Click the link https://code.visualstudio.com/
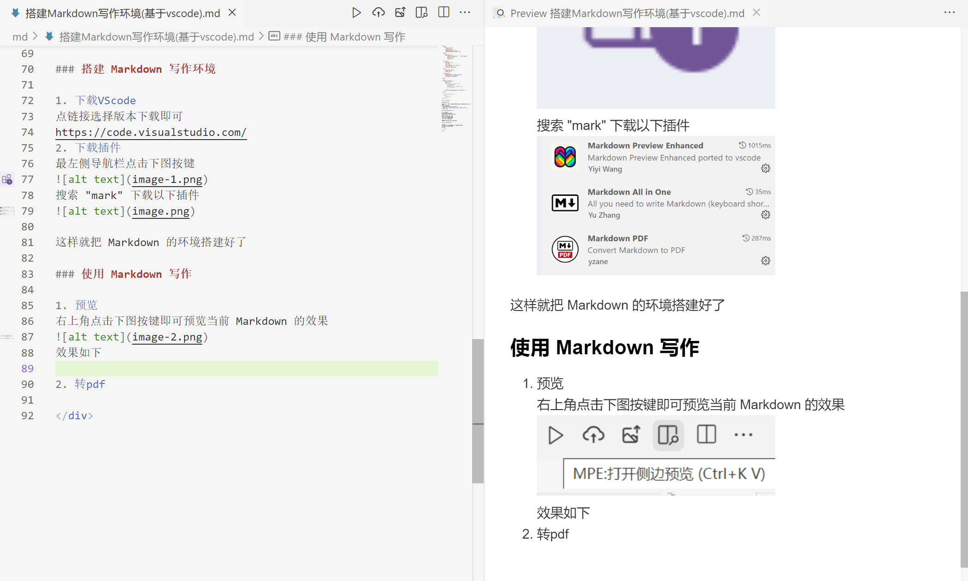Image resolution: width=968 pixels, height=581 pixels. pos(151,132)
